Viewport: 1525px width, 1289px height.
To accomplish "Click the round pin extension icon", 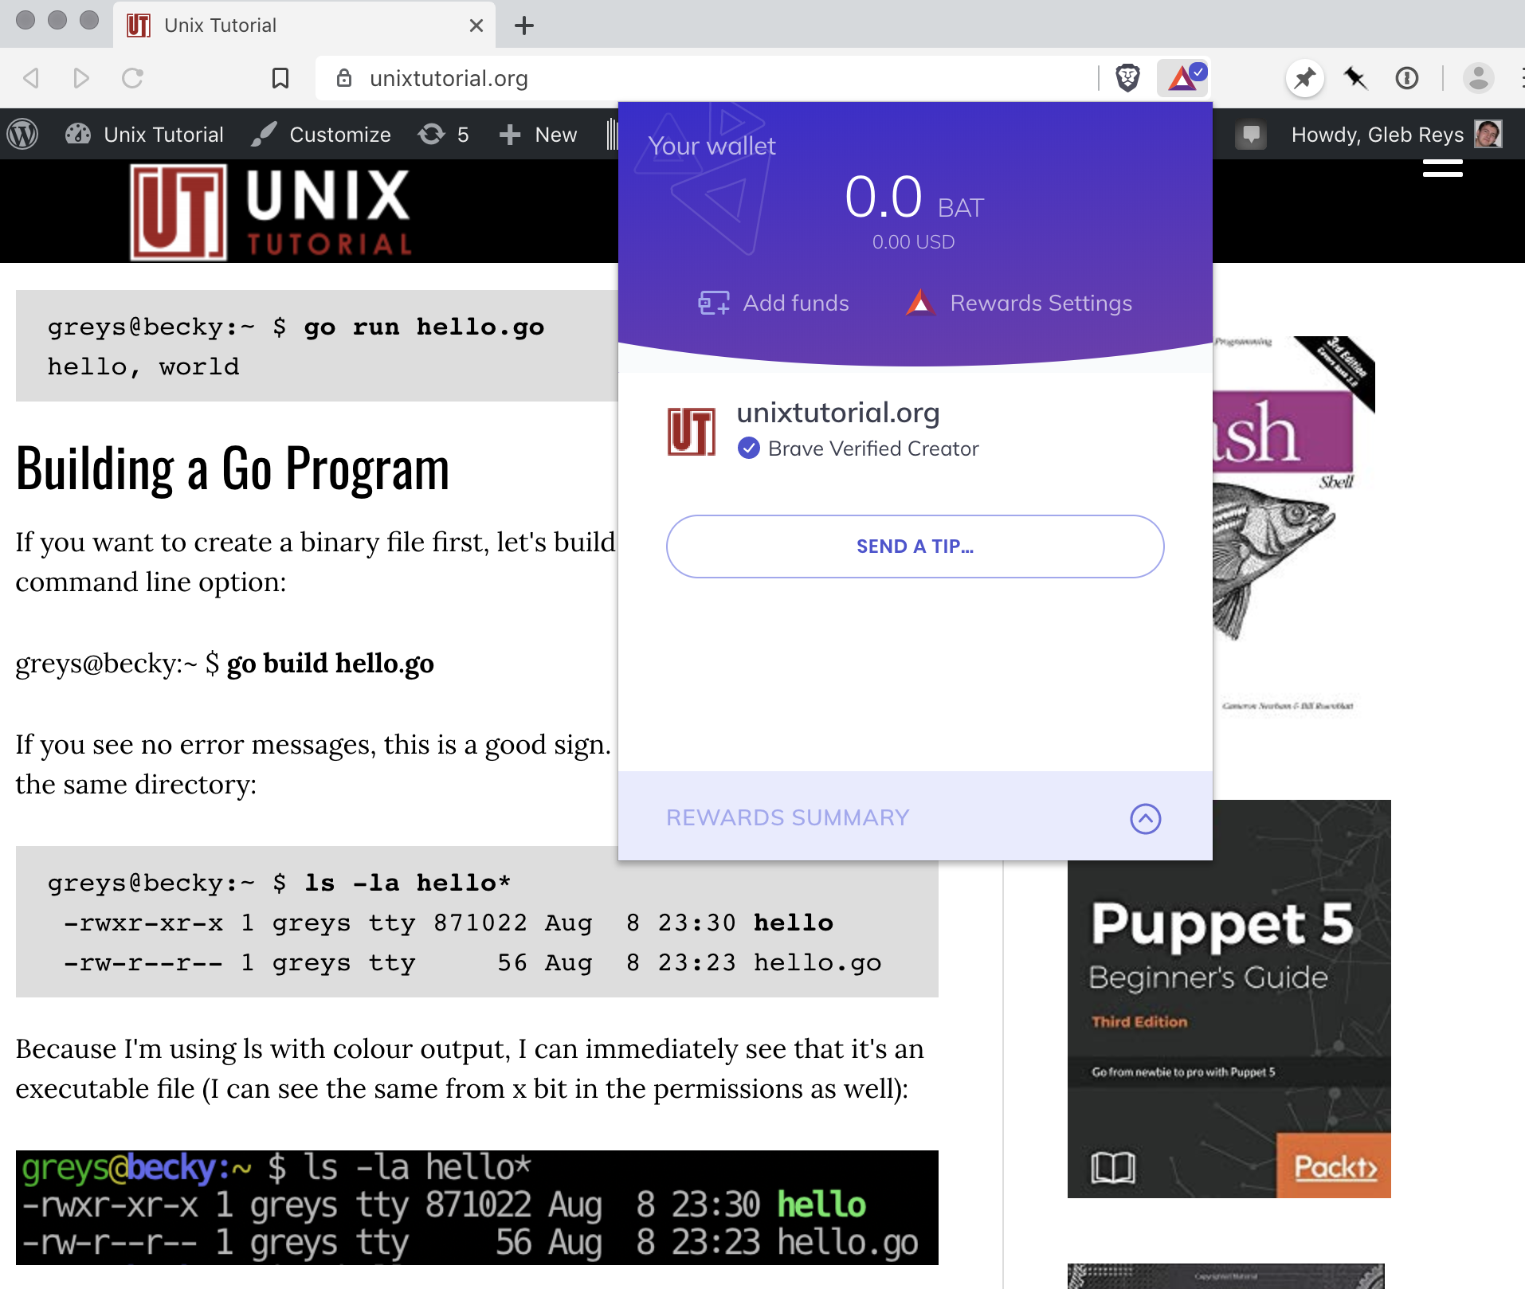I will (x=1304, y=78).
